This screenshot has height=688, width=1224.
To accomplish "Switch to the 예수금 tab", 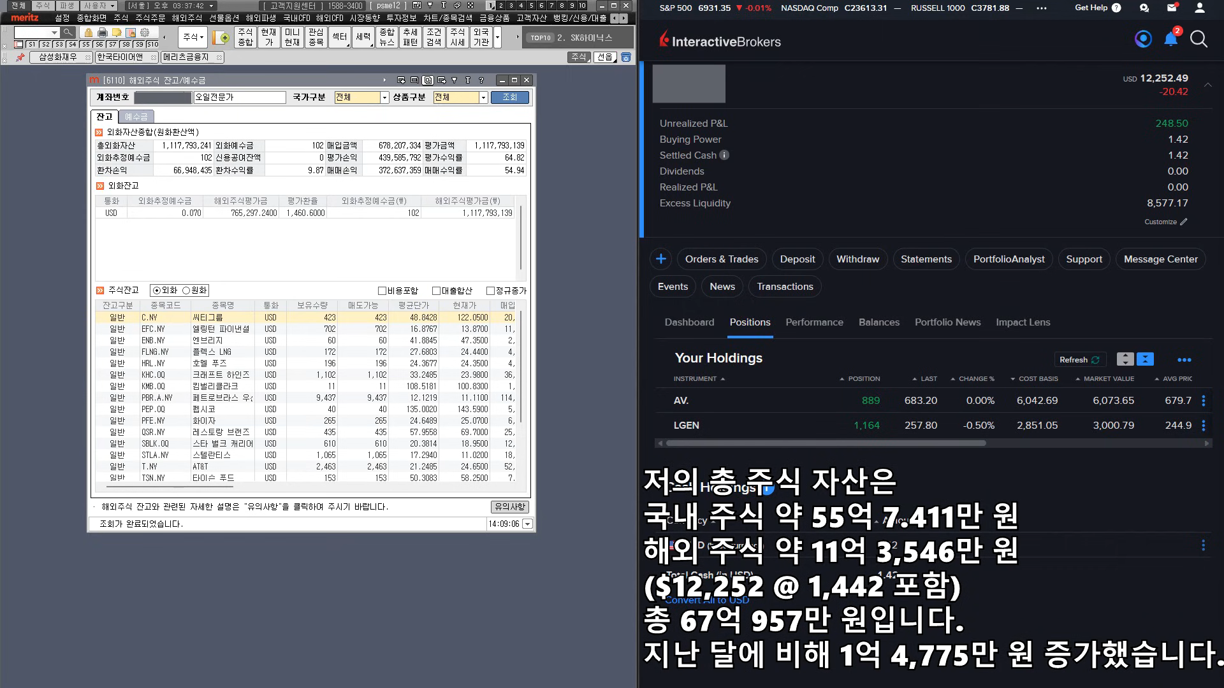I will coord(136,117).
